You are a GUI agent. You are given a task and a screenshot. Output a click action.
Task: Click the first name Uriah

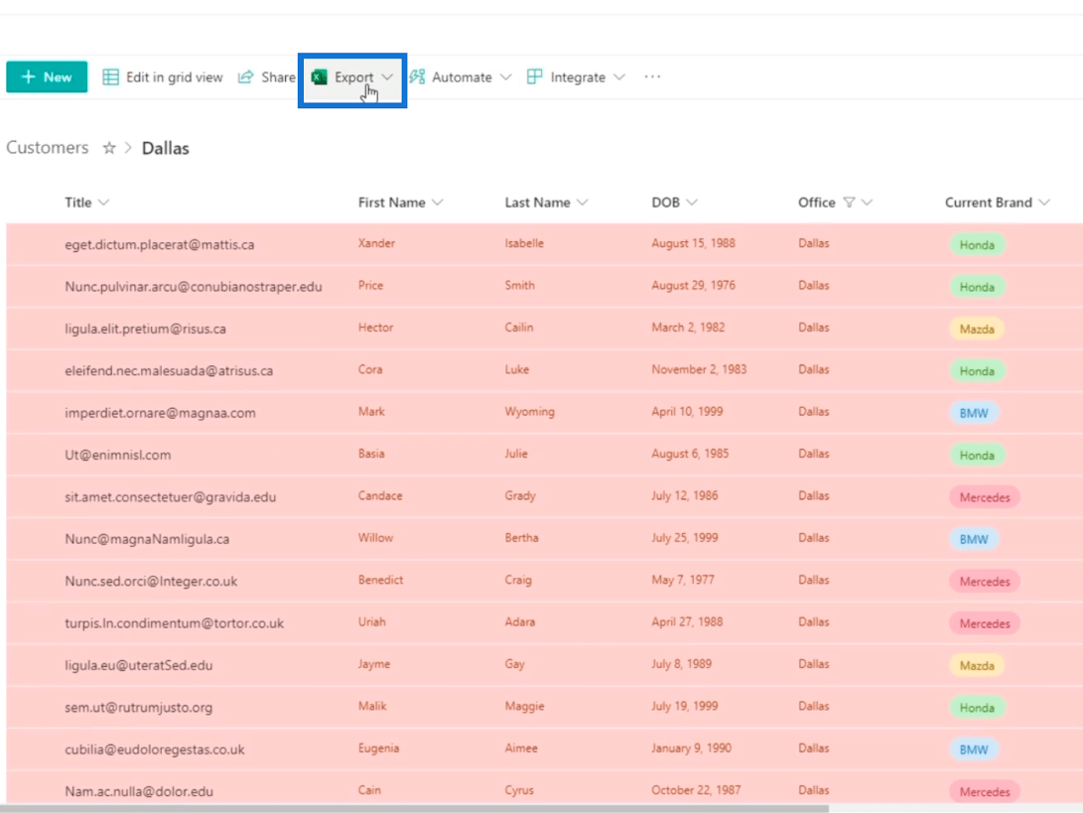pos(371,621)
